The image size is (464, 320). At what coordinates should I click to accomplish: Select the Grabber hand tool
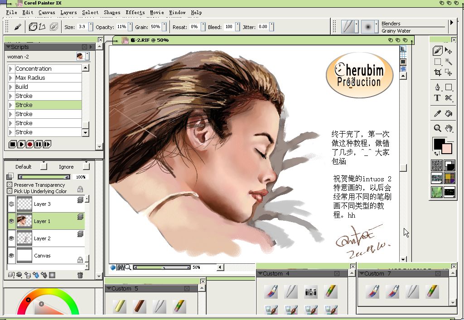tap(449, 128)
